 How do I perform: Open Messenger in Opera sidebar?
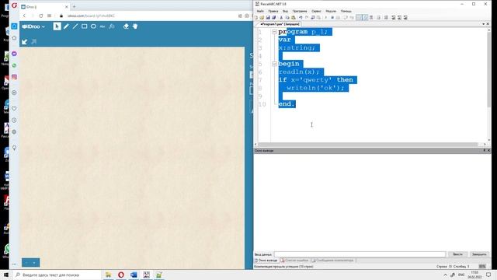(x=14, y=54)
